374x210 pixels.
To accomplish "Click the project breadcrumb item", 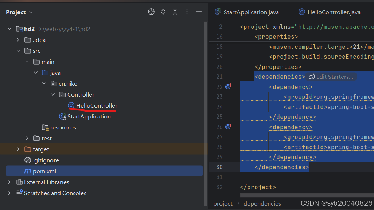I will 223,203.
